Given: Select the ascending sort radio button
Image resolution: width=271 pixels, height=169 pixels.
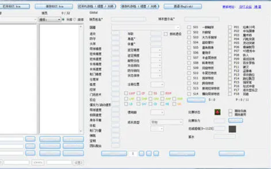Looking at the screenshot, I should pos(63,20).
